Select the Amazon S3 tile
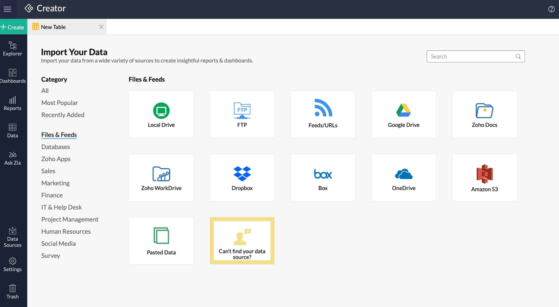Viewport: 559px width, 307px height. click(x=484, y=178)
